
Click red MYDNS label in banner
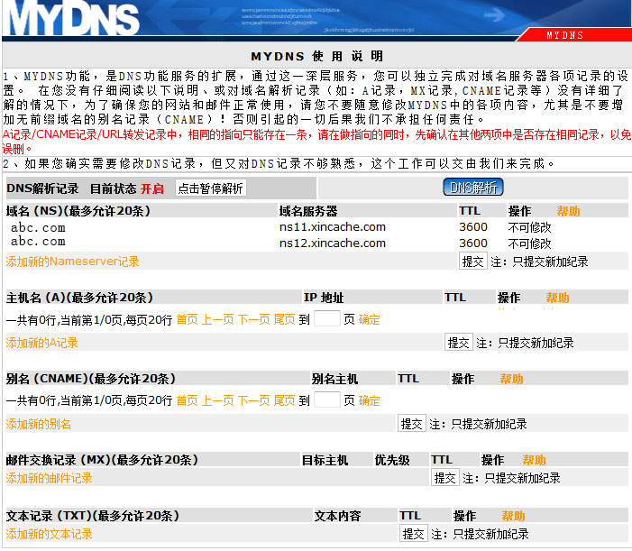coord(564,35)
